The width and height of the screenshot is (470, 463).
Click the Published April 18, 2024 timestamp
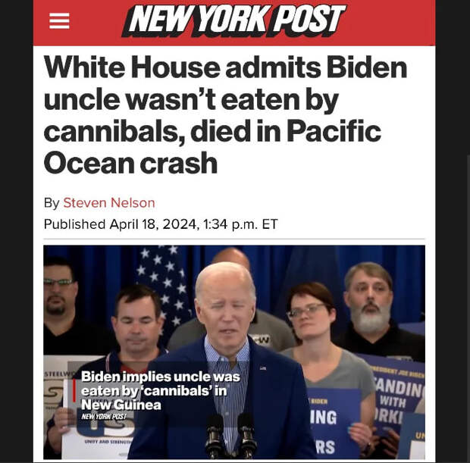(x=161, y=224)
